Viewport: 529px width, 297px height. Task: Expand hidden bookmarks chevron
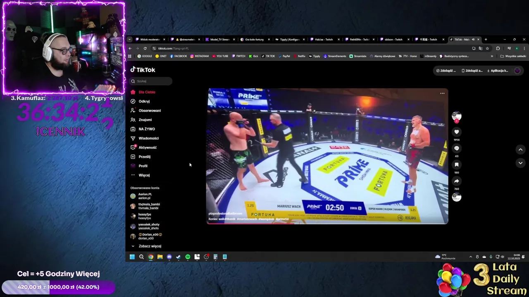492,56
